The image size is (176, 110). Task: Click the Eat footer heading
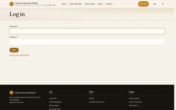click(x=51, y=92)
